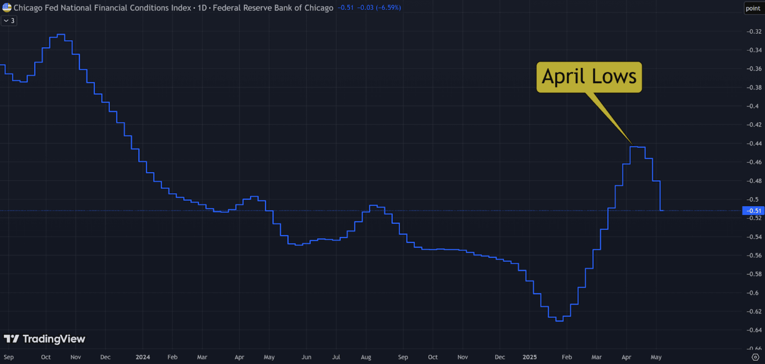Select the 'April Lows' callout annotation
Screen dimensions: 765x364
pyautogui.click(x=589, y=77)
